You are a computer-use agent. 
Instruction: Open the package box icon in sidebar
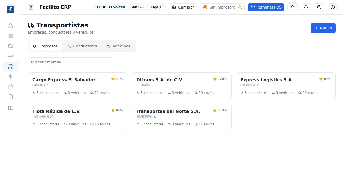[x=11, y=36]
